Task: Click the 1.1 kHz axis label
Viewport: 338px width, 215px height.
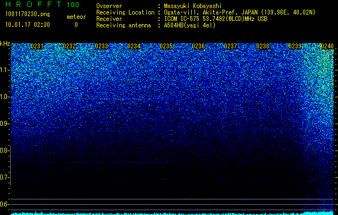Action: [4, 70]
